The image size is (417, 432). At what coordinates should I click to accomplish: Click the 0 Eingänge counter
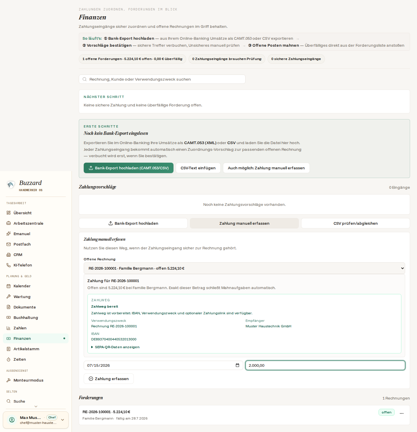tap(399, 188)
